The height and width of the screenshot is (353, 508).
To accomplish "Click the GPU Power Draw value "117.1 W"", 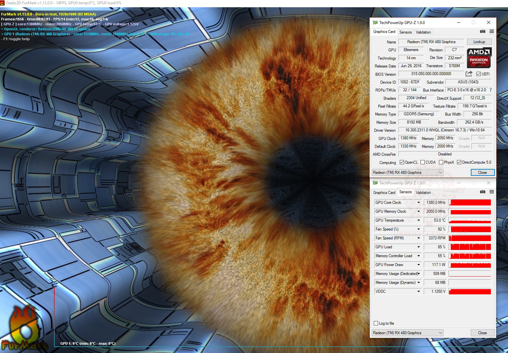I will pyautogui.click(x=435, y=265).
